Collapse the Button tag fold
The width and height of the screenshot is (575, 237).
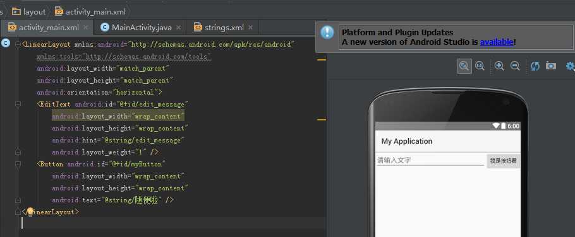18,165
